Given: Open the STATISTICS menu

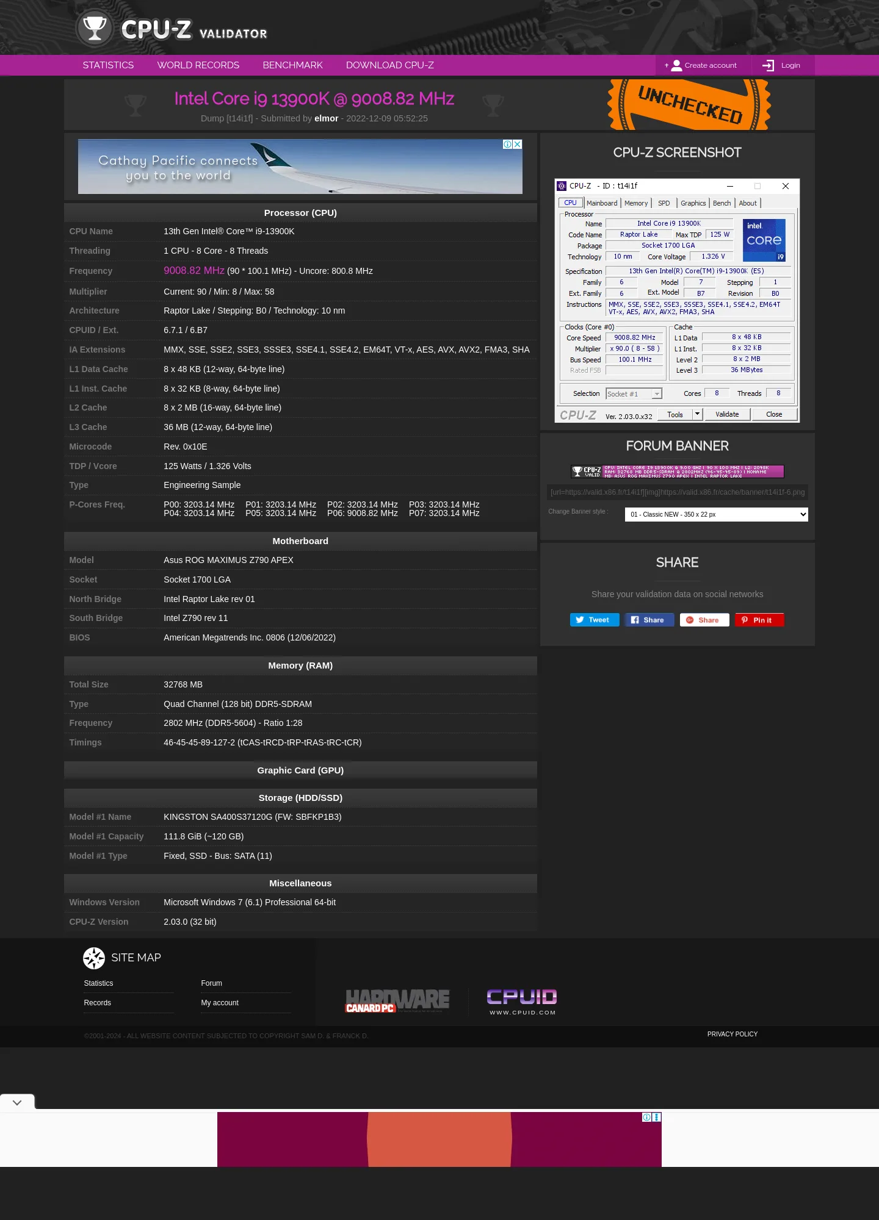Looking at the screenshot, I should point(108,65).
